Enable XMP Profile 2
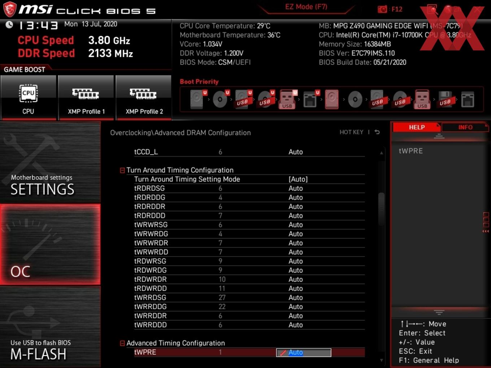 tap(144, 97)
